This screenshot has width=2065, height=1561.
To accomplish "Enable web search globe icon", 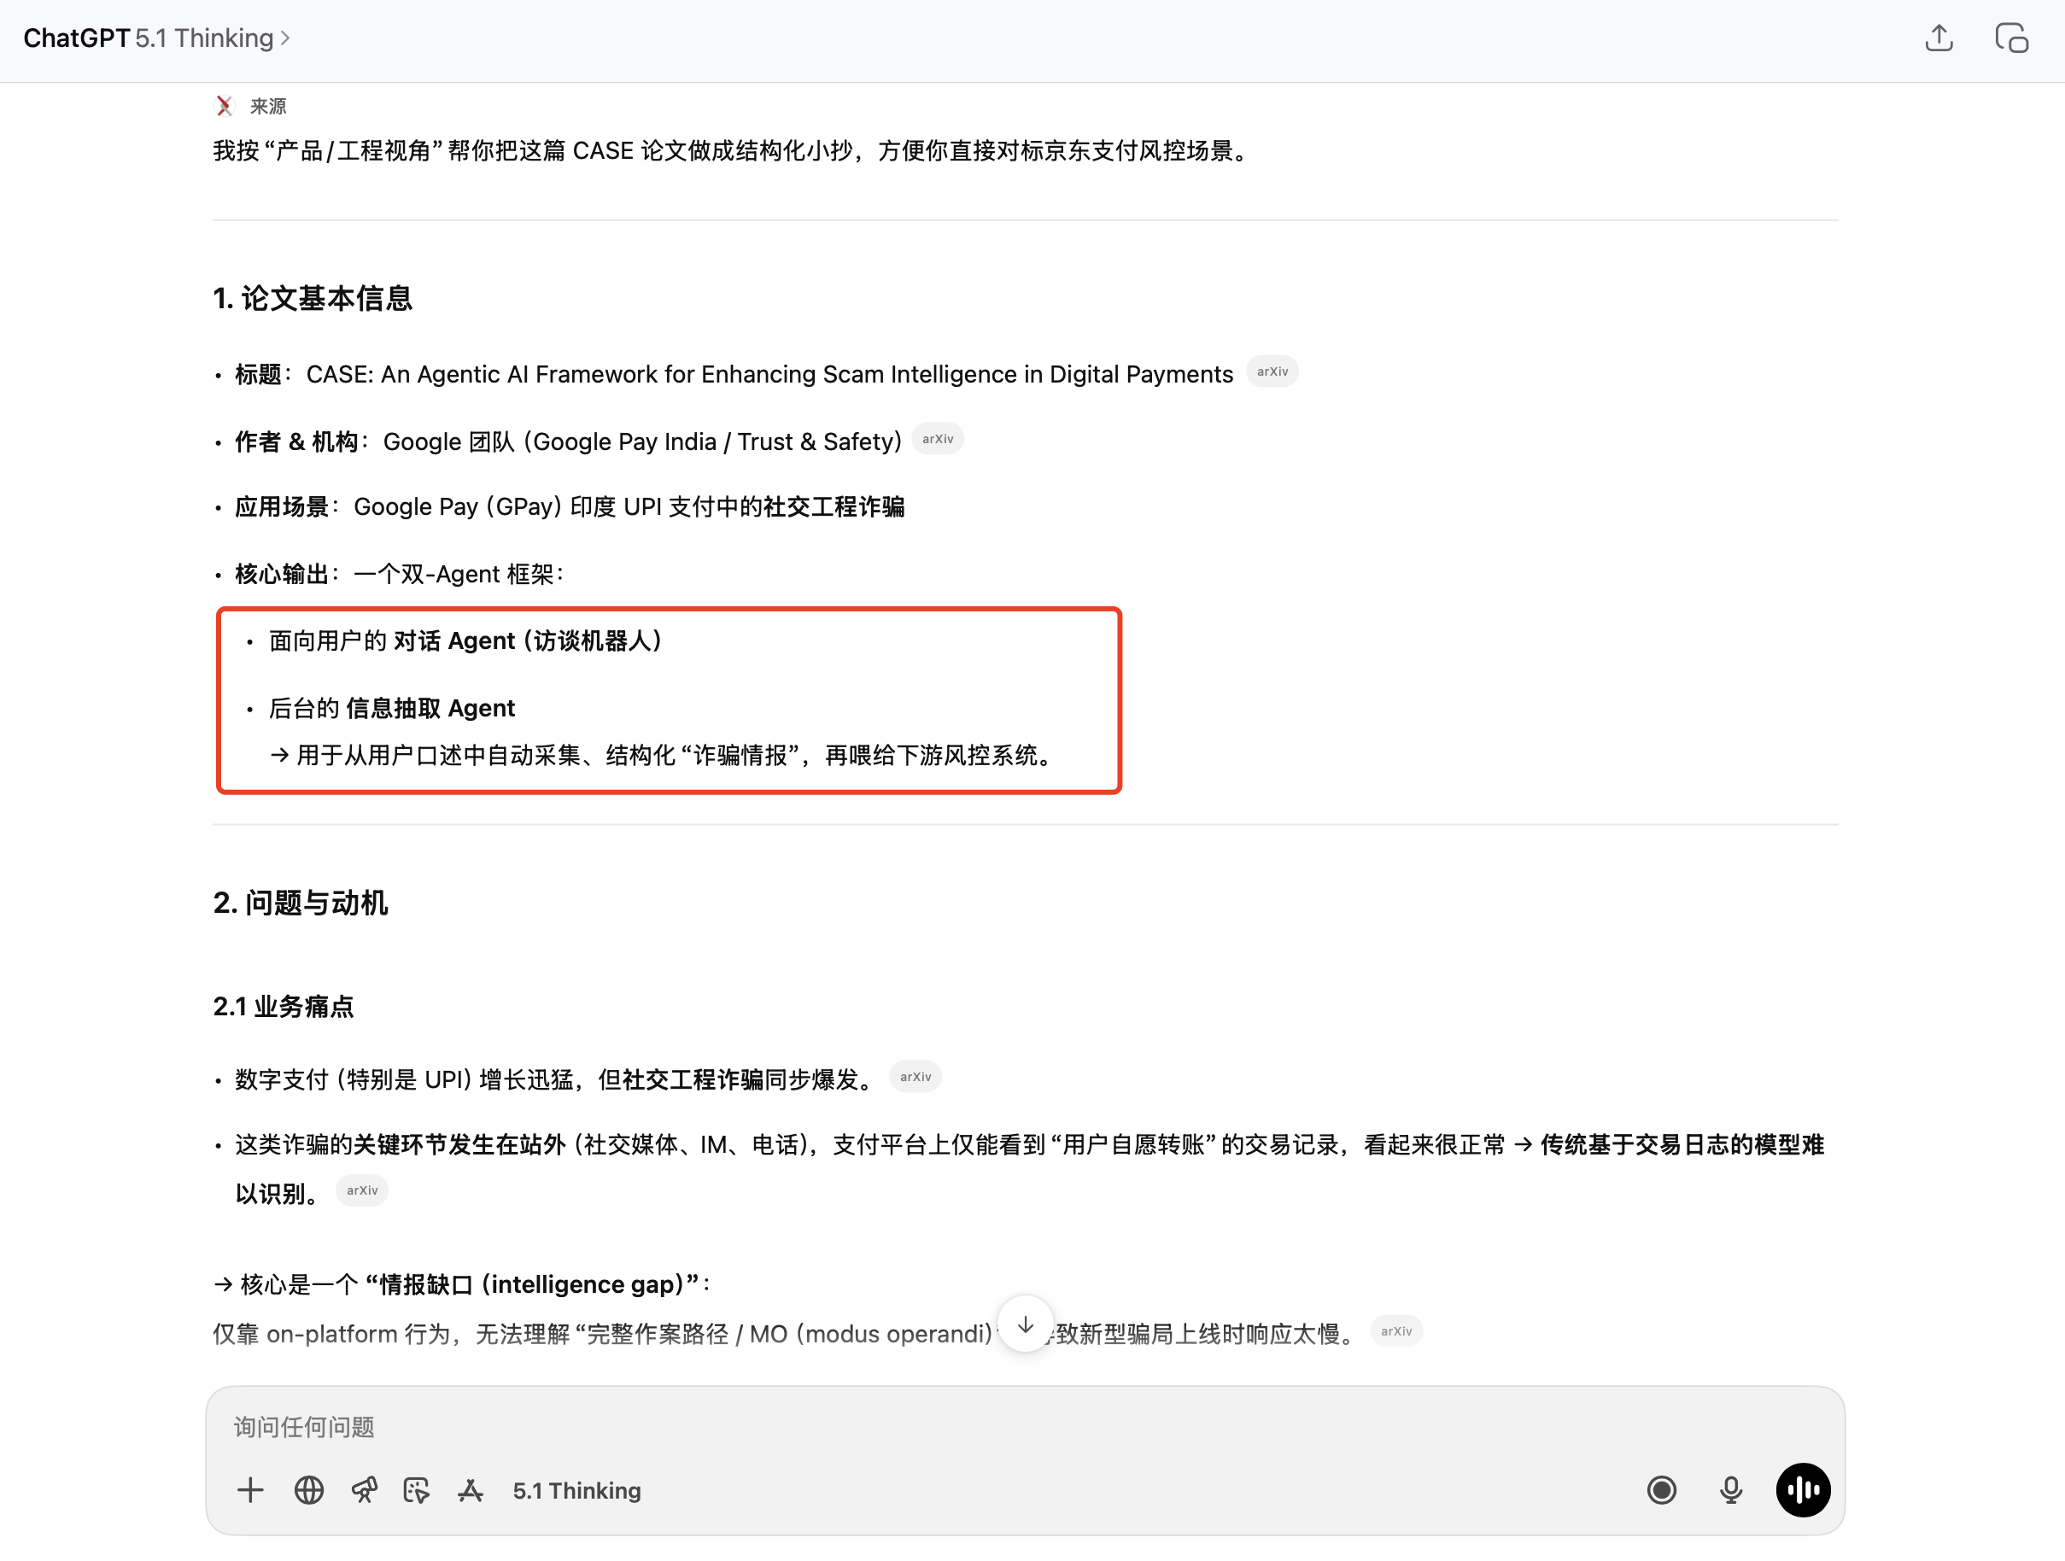I will (x=309, y=1490).
